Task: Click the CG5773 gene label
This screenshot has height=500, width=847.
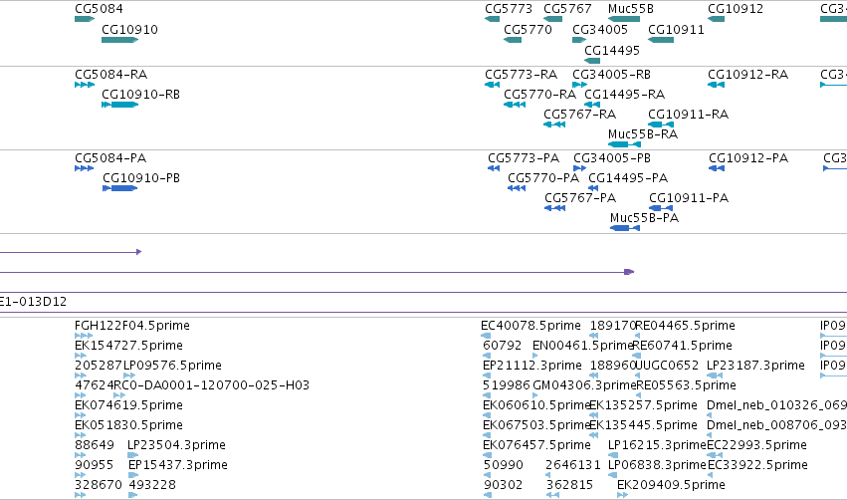Action: coord(509,9)
